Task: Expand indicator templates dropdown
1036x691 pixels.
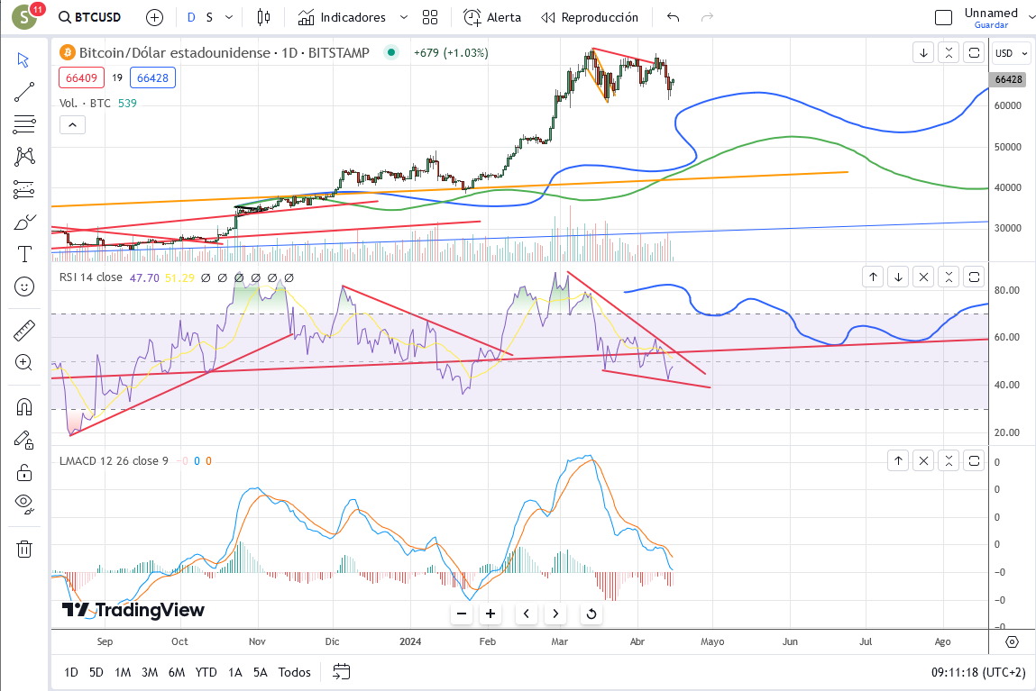Action: click(404, 17)
